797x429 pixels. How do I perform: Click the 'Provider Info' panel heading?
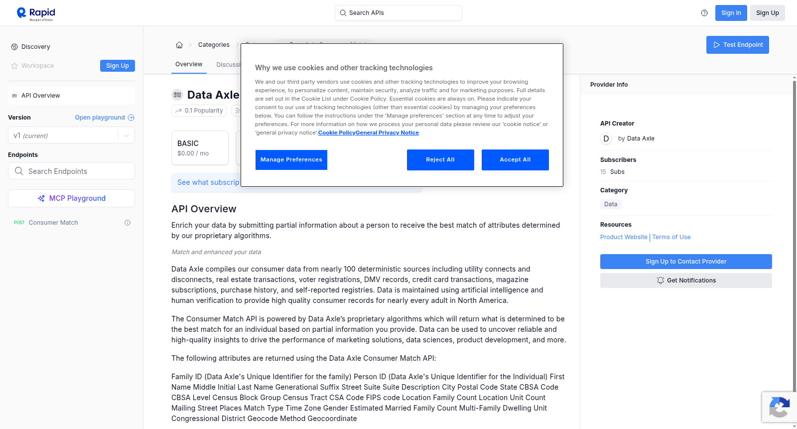(609, 85)
